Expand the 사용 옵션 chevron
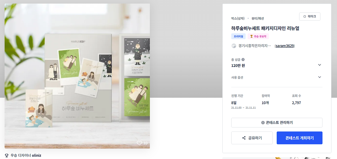 point(320,77)
